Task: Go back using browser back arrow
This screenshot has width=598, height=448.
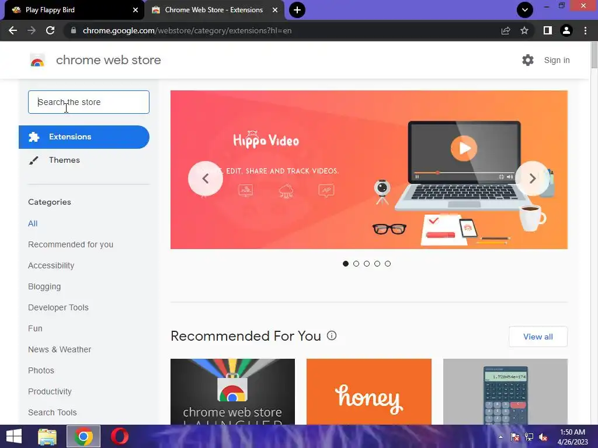Action: coord(13,30)
